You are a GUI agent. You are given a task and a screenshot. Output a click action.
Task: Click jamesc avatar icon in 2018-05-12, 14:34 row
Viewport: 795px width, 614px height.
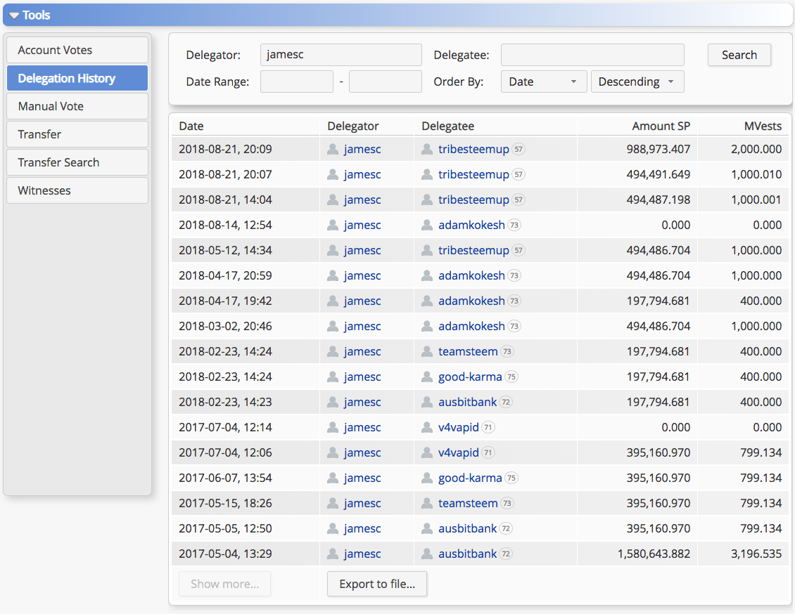333,250
